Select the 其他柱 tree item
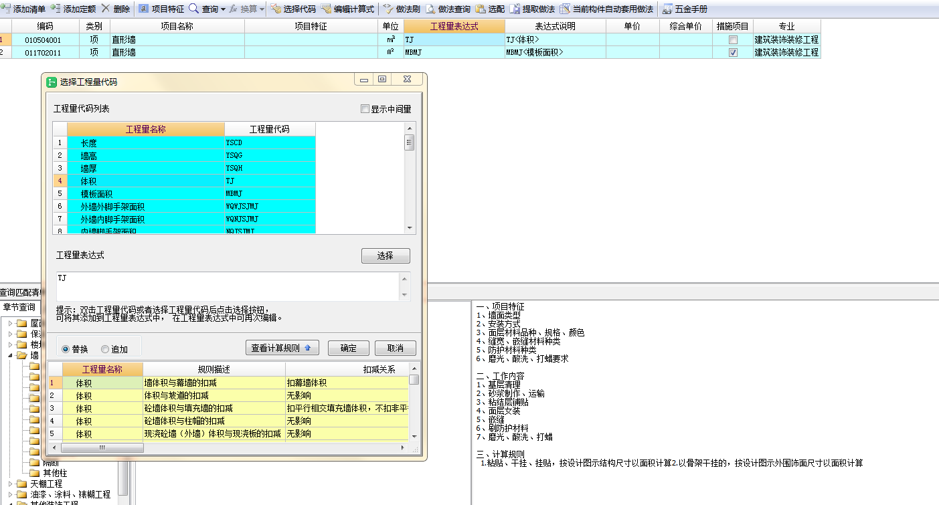Image resolution: width=939 pixels, height=505 pixels. coord(55,473)
